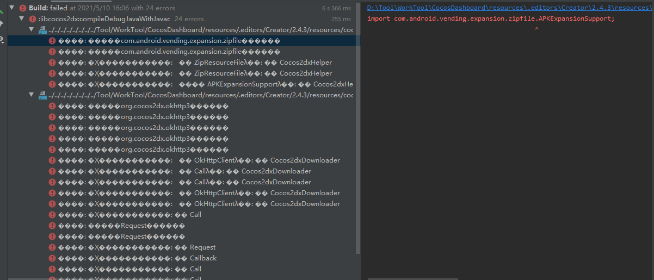This screenshot has width=654, height=280.
Task: Collapse the :libcocos2dx:compileDebugJavaWithJavac node
Action: (22, 19)
